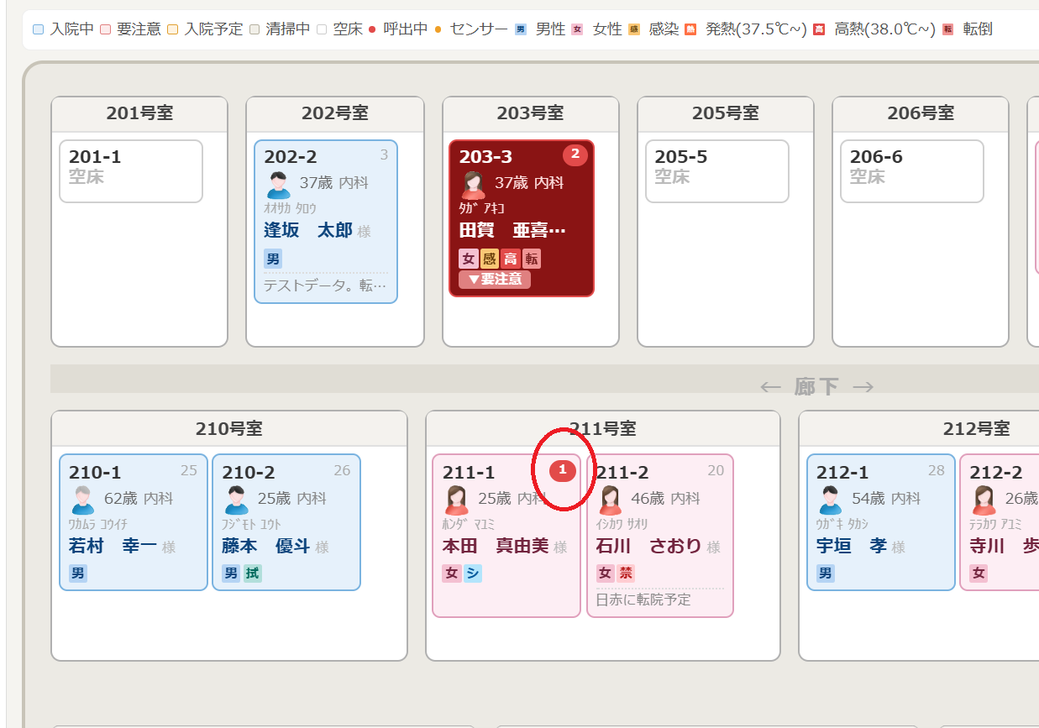Image resolution: width=1039 pixels, height=728 pixels.
Task: Click the 男 tag on bed 210-2
Action: [231, 573]
